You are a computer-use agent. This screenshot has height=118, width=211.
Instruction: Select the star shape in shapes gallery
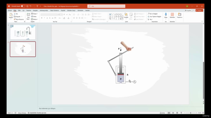click(120, 19)
